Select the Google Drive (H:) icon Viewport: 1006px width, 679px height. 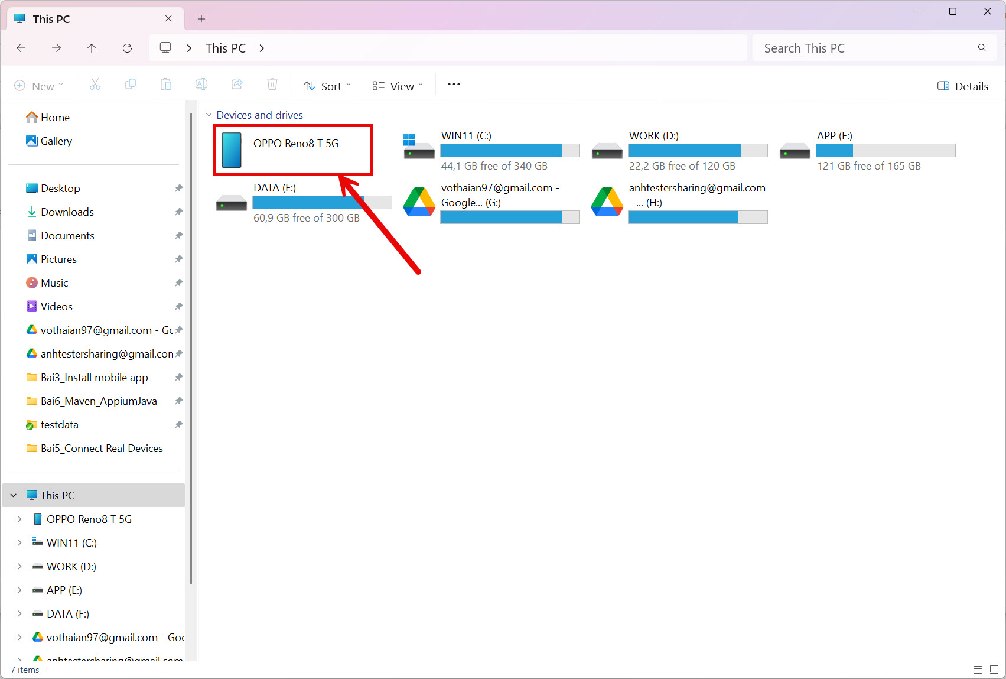(x=607, y=202)
